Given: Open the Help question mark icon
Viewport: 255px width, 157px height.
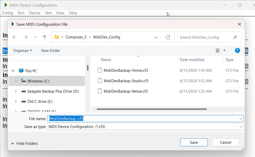Looking at the screenshot, I should 237,50.
